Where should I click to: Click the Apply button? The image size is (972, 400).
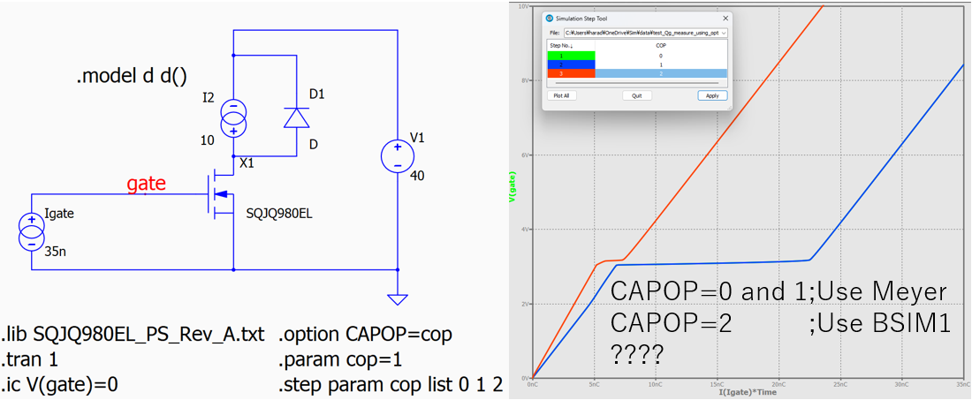[x=711, y=95]
